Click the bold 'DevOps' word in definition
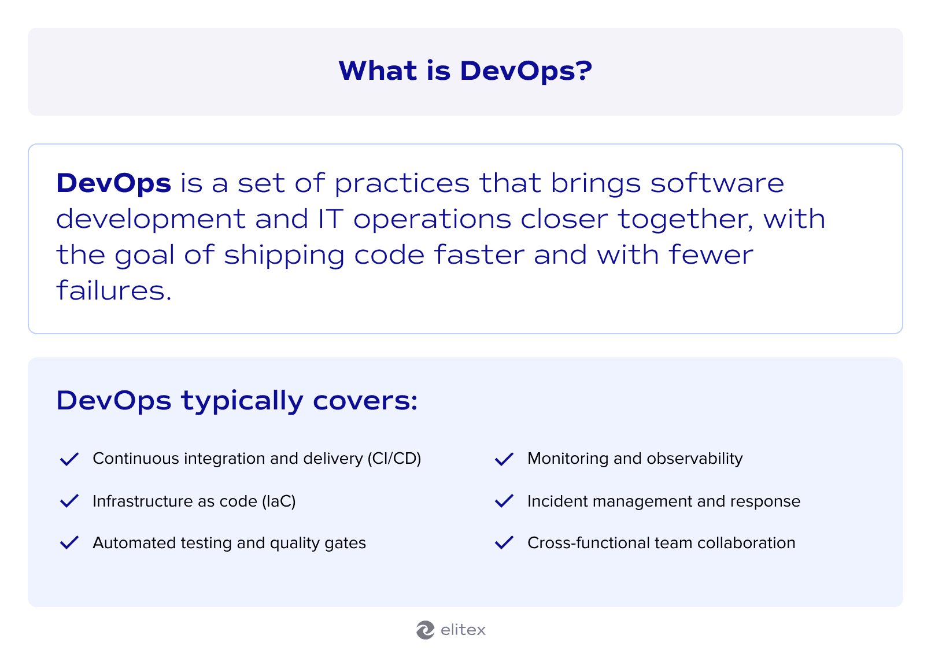Image resolution: width=931 pixels, height=650 pixels. (x=114, y=183)
